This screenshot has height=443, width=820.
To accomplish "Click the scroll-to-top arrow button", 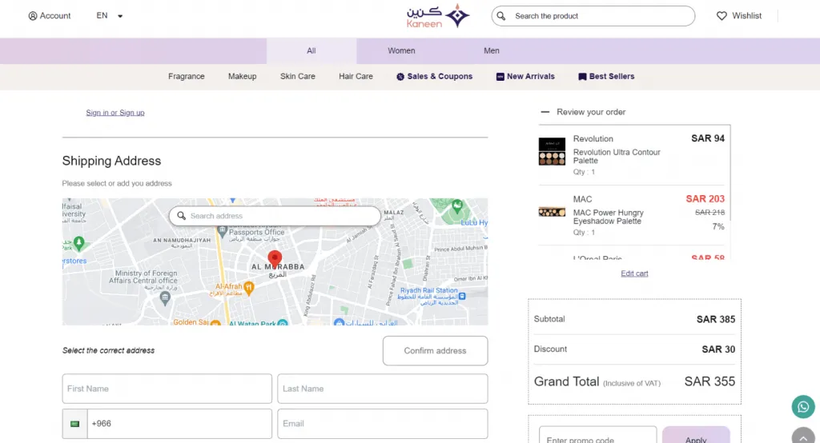I will tap(803, 437).
